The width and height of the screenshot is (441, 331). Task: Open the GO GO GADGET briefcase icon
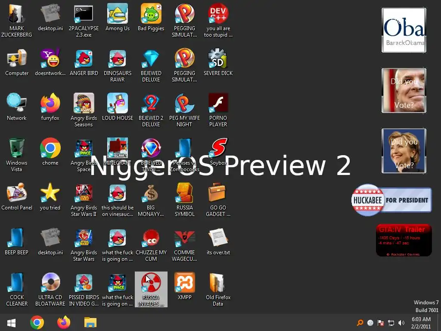point(218,200)
